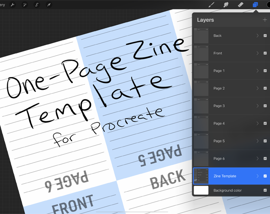Click the Page 3 layer thumbnail
Screen dimensions: 270x214
coord(201,106)
